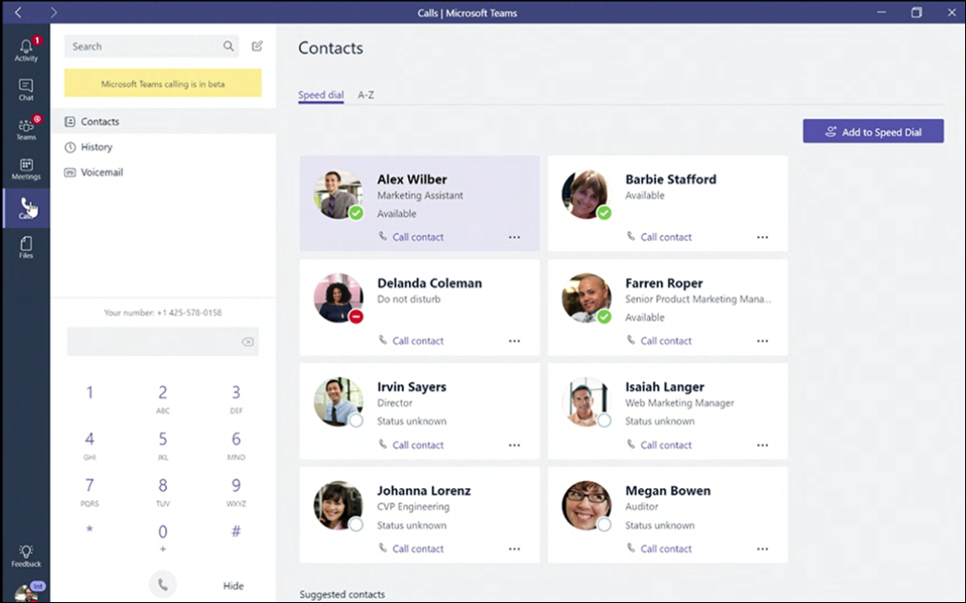Image resolution: width=966 pixels, height=603 pixels.
Task: Hide the dial pad
Action: coord(233,586)
